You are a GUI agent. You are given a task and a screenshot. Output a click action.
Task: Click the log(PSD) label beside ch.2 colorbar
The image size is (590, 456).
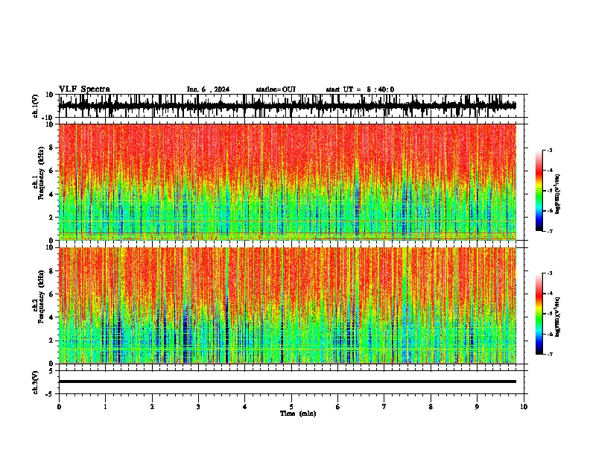(x=558, y=317)
